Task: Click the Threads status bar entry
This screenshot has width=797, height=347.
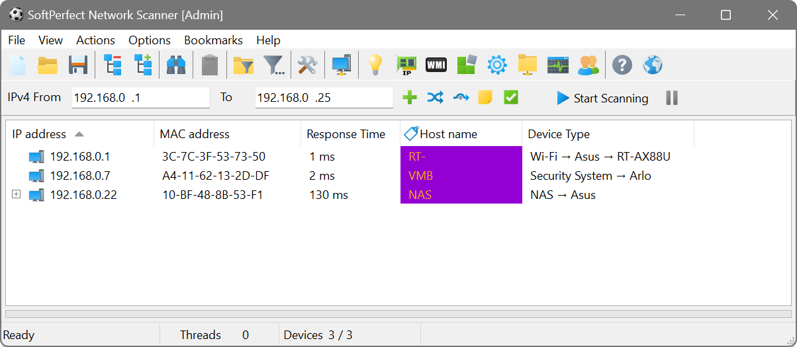Action: coord(201,335)
